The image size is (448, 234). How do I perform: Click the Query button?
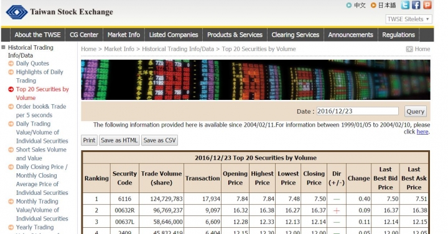[416, 112]
